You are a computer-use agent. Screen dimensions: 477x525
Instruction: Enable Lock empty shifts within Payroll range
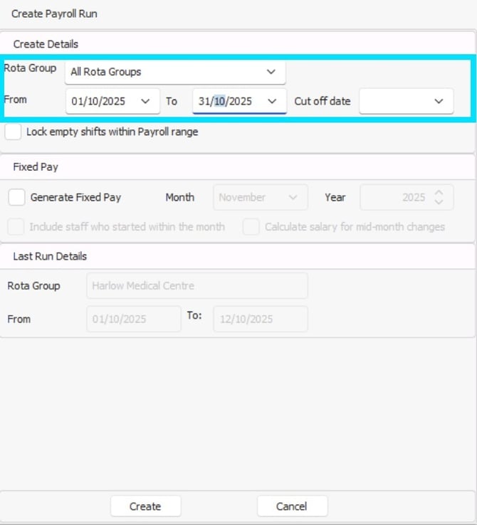click(x=13, y=132)
